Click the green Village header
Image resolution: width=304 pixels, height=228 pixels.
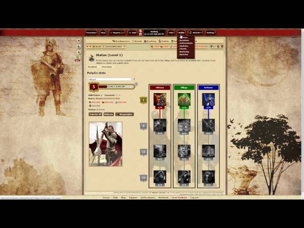(x=184, y=87)
